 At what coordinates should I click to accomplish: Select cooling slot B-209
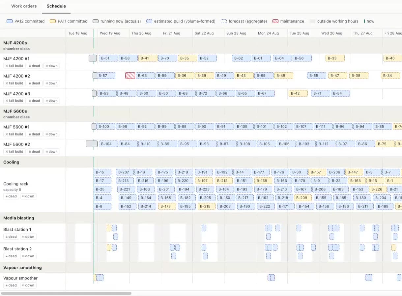303,198
